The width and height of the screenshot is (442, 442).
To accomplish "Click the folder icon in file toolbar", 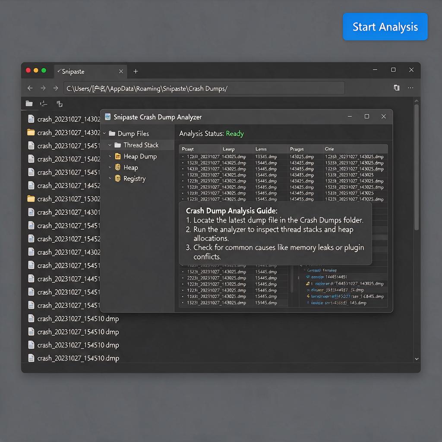I will (29, 104).
